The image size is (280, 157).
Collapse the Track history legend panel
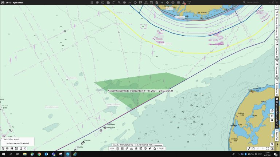1,139
